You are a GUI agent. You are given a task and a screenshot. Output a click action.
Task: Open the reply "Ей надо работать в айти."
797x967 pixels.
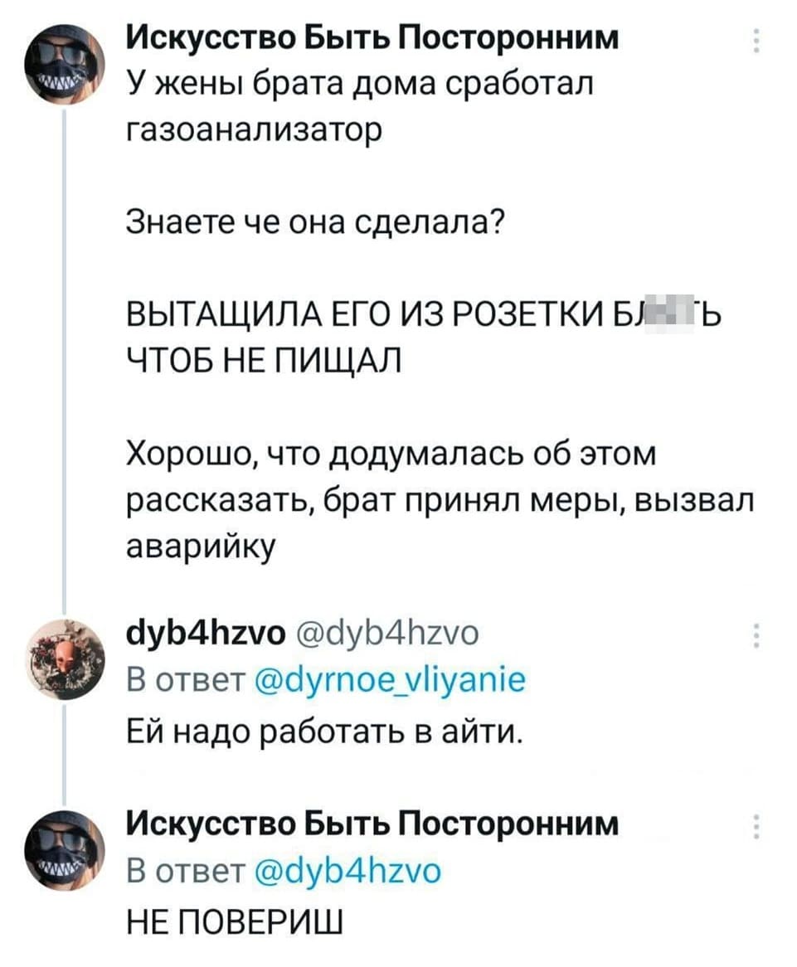pos(323,732)
